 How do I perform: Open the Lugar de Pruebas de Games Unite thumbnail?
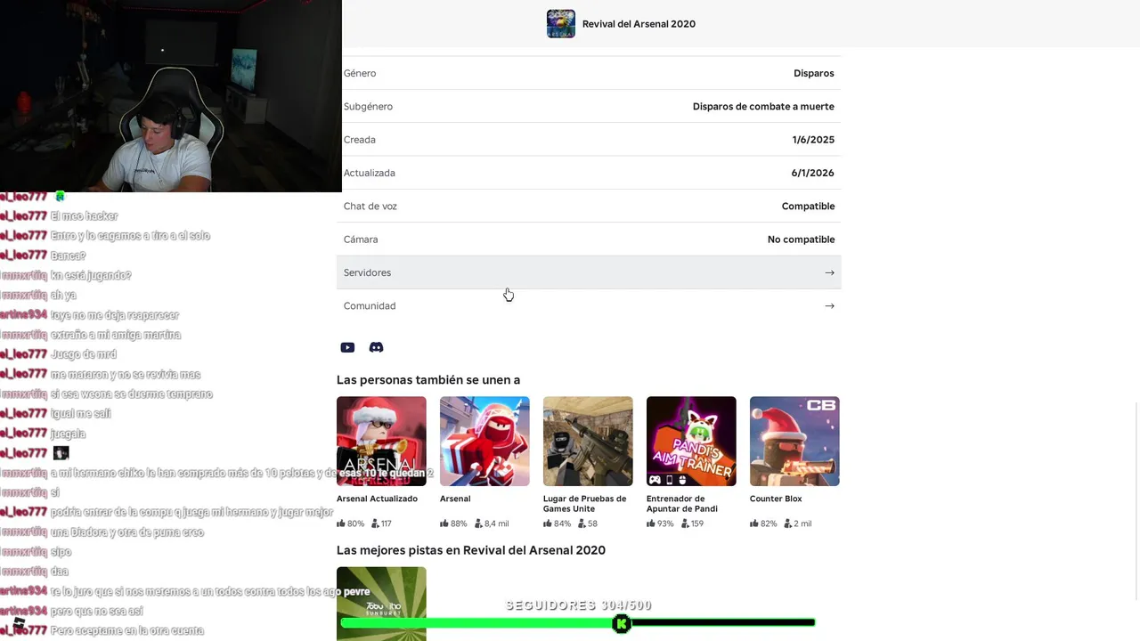[x=588, y=441]
